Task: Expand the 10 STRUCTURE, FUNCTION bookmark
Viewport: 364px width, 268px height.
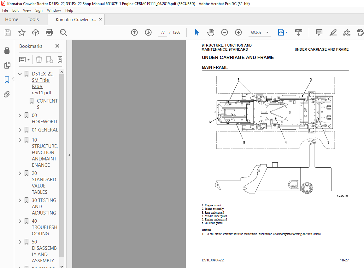Action: pos(20,140)
